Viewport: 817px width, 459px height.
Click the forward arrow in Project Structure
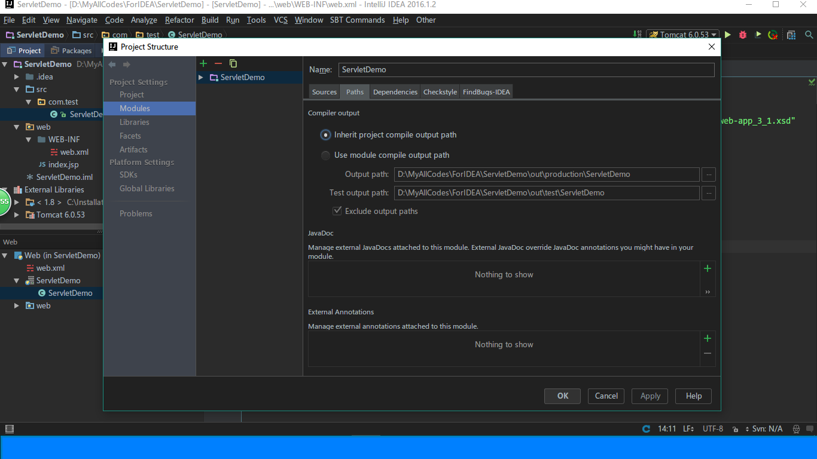click(126, 65)
